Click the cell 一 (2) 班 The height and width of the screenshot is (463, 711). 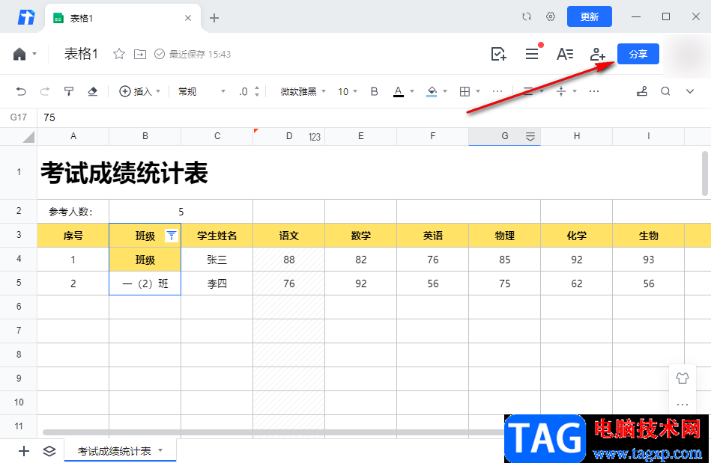pyautogui.click(x=145, y=283)
